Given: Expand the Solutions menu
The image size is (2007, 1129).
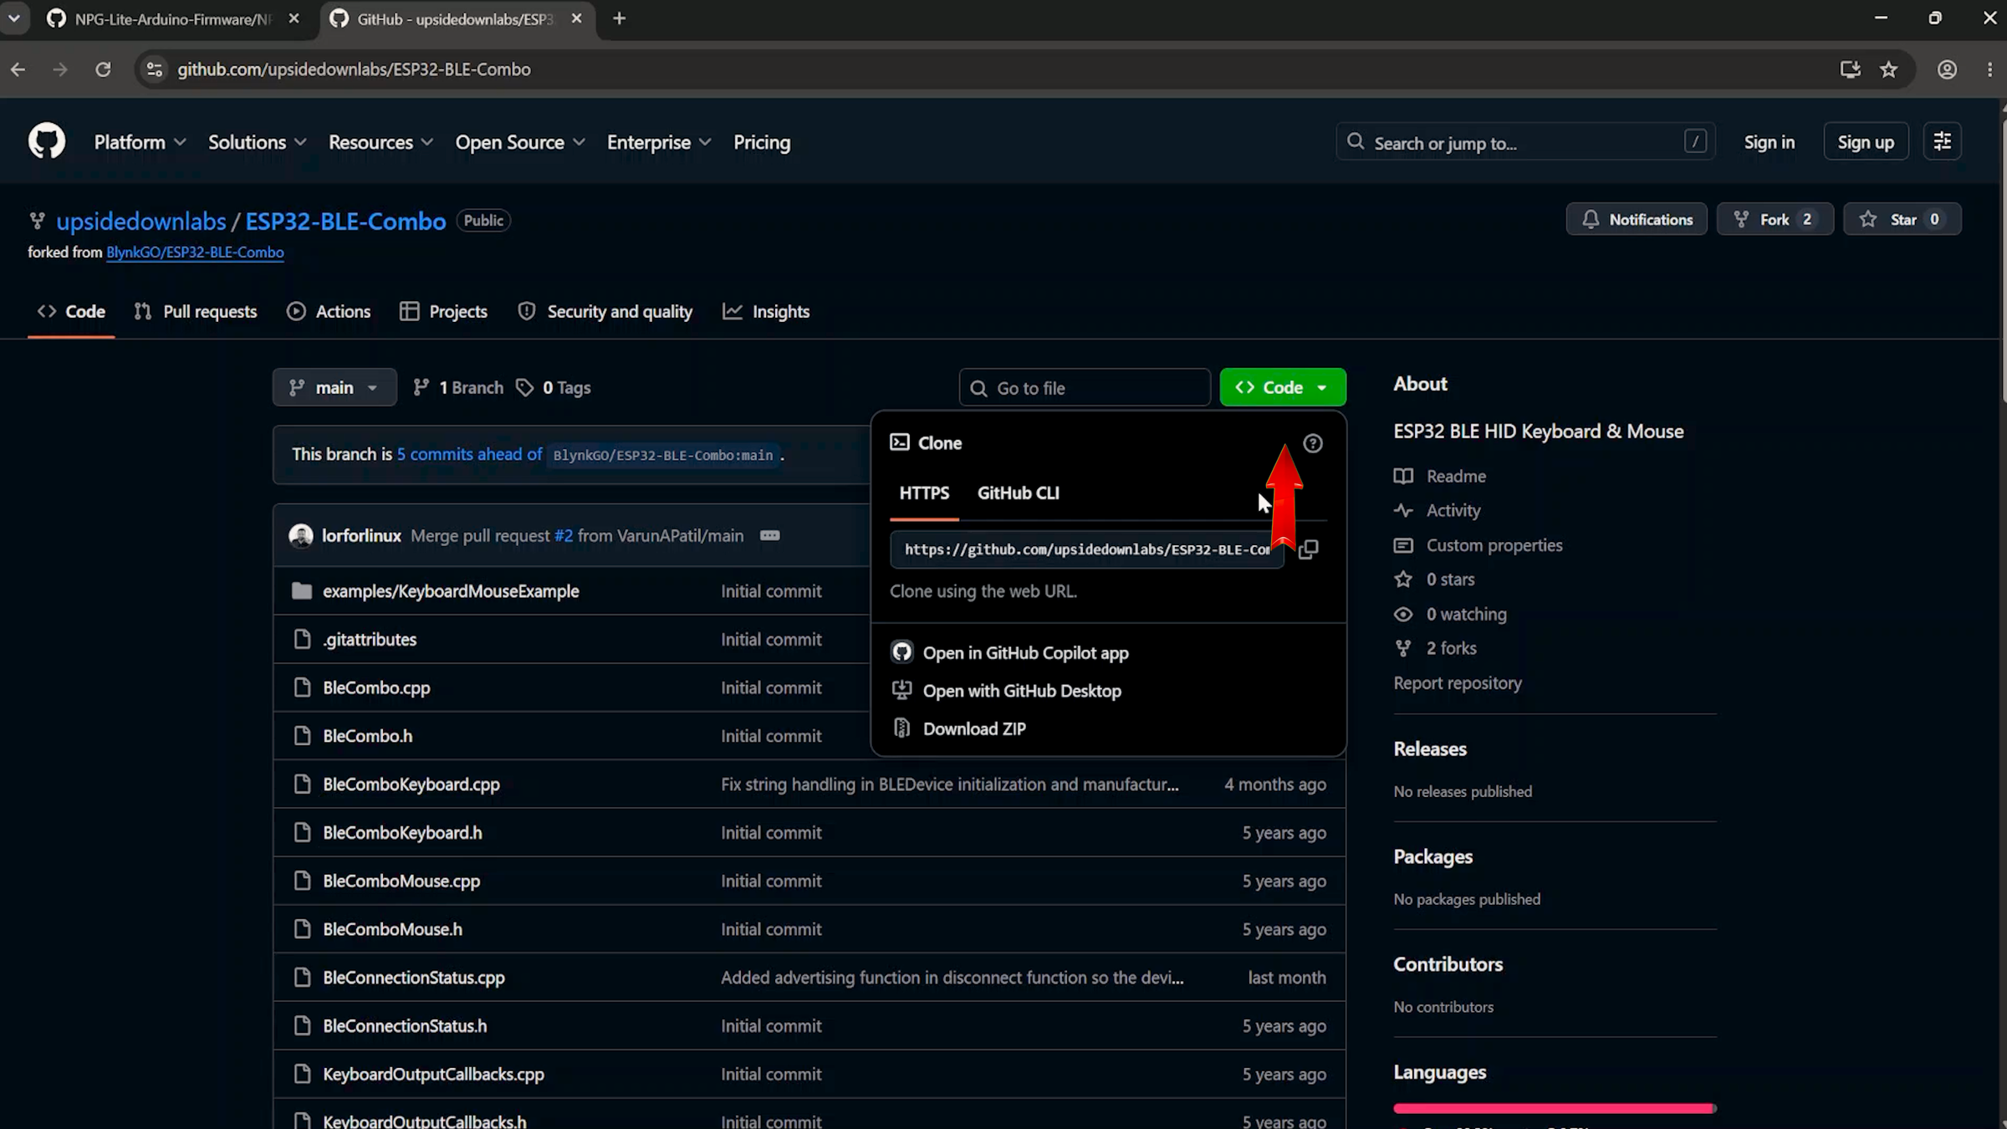Looking at the screenshot, I should point(258,142).
